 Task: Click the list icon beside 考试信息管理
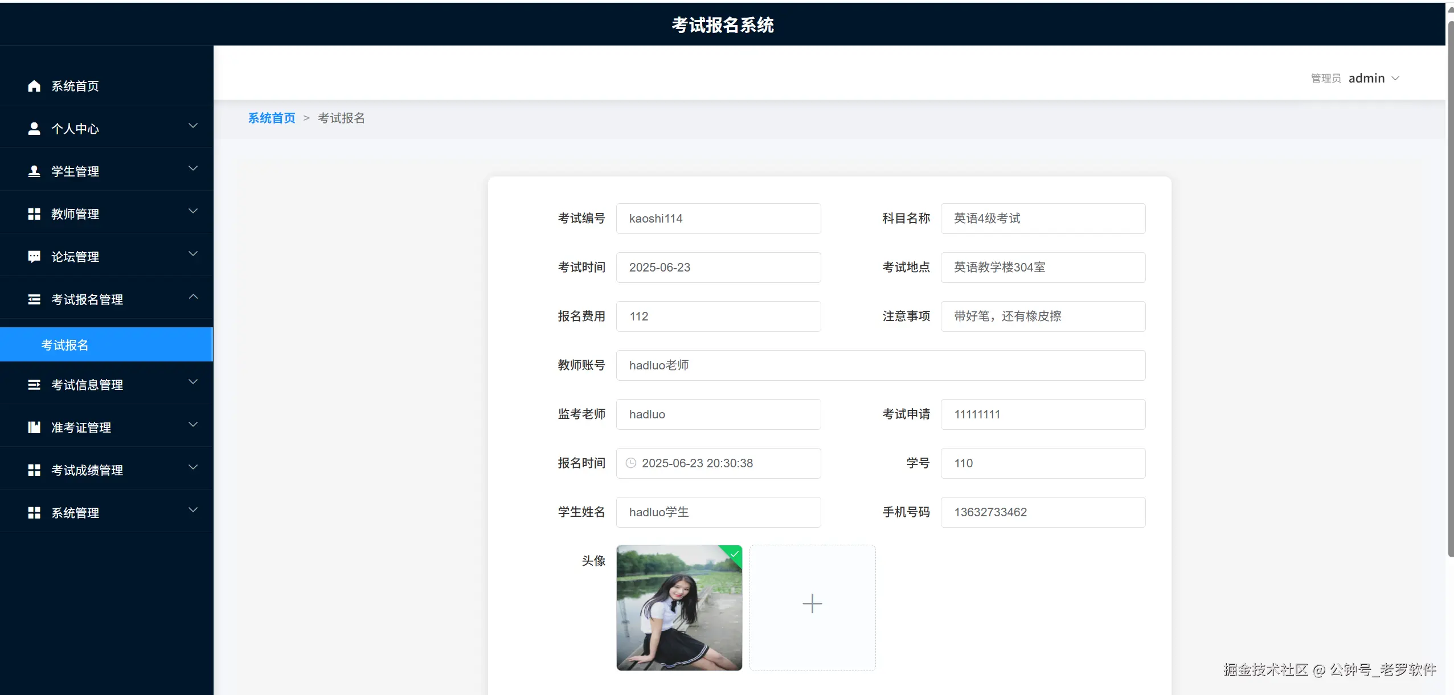[34, 385]
